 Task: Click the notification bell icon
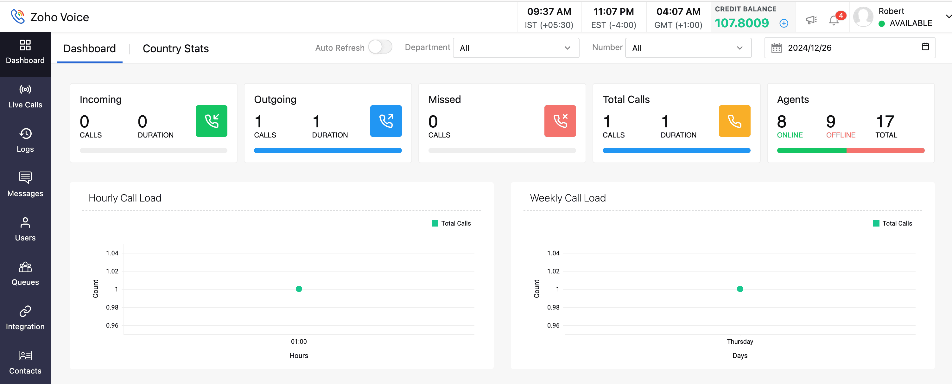834,20
